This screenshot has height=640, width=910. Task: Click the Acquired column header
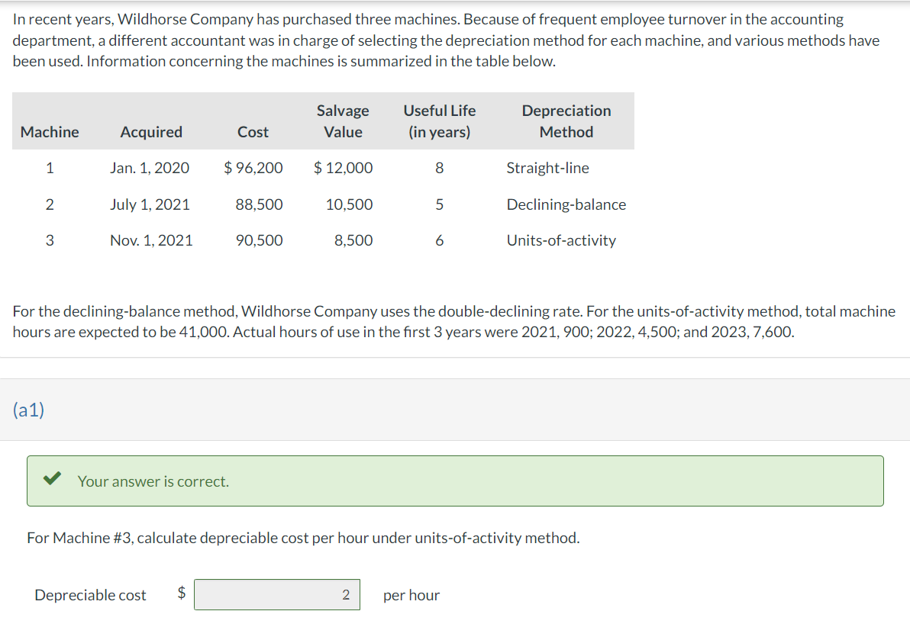tap(151, 132)
